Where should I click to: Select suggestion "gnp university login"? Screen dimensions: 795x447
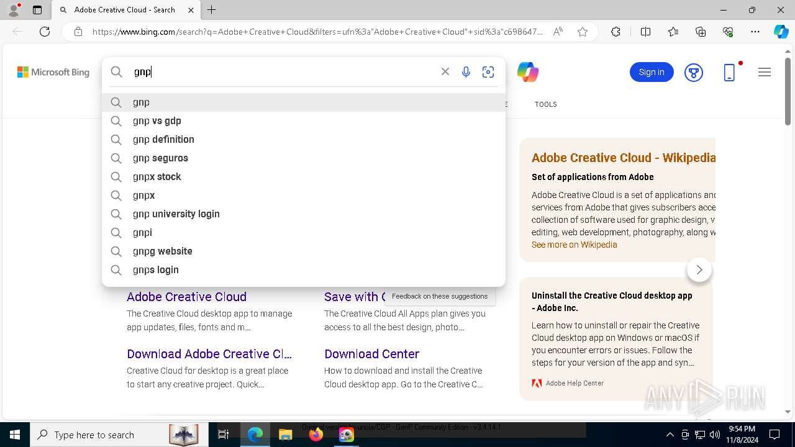[x=304, y=214]
